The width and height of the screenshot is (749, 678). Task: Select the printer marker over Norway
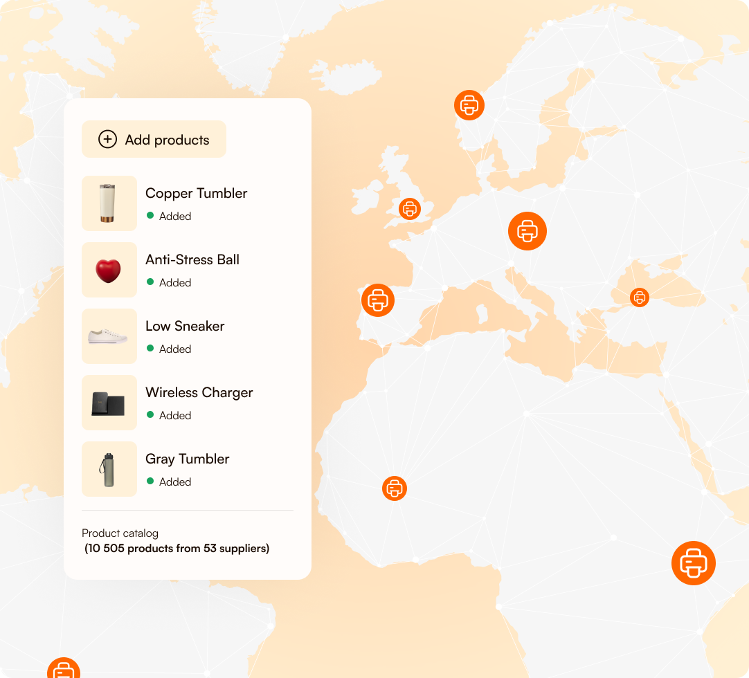coord(469,105)
